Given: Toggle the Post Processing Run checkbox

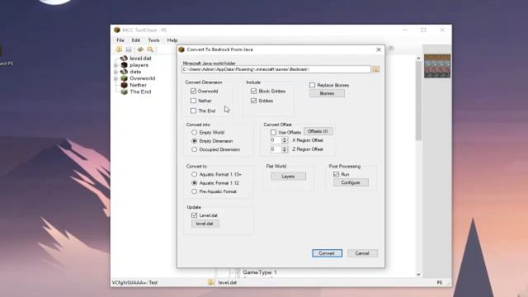Looking at the screenshot, I should coord(336,174).
